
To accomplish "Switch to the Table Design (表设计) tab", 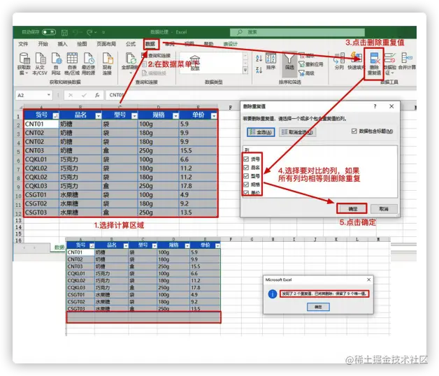I will point(231,44).
